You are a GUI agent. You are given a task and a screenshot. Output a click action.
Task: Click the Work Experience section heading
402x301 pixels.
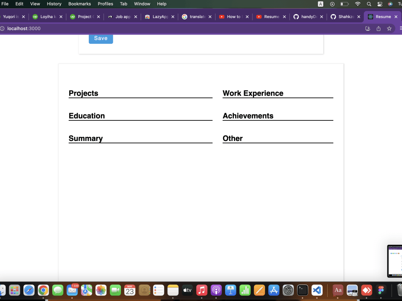point(253,93)
